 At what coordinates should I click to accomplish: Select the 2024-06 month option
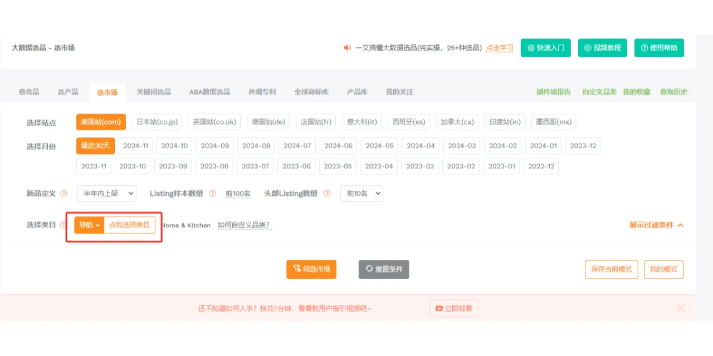338,146
